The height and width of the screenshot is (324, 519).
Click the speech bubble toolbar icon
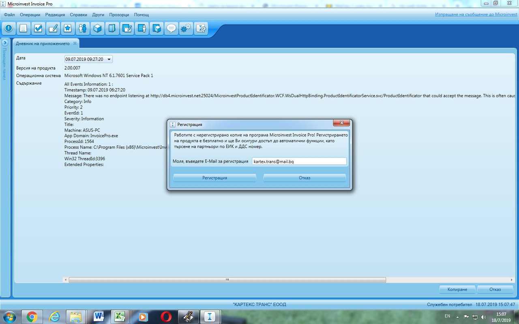172,28
